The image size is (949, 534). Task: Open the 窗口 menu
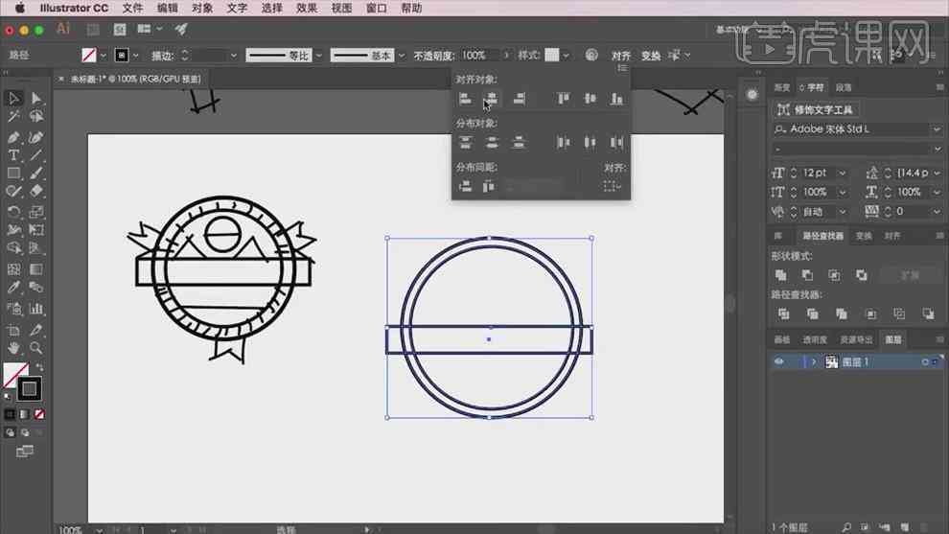click(x=377, y=9)
